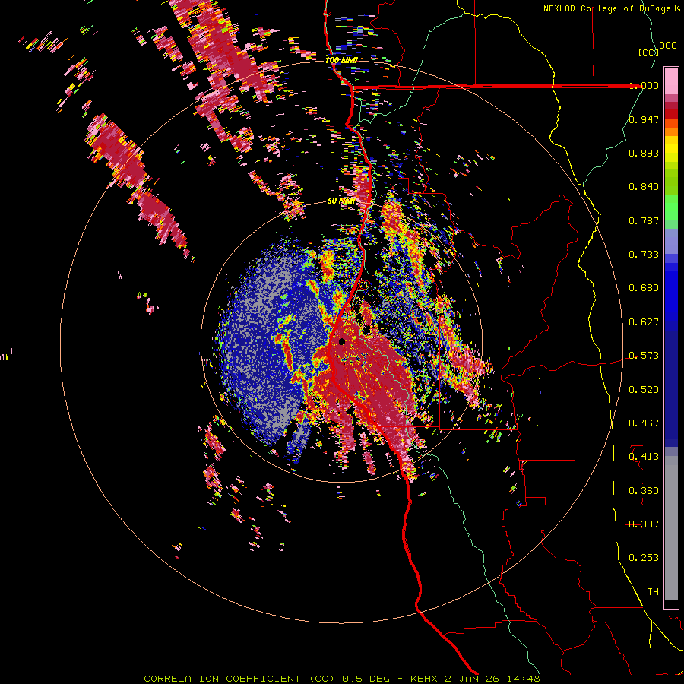Click the Correlation Coefficient caption at bottom

(342, 679)
